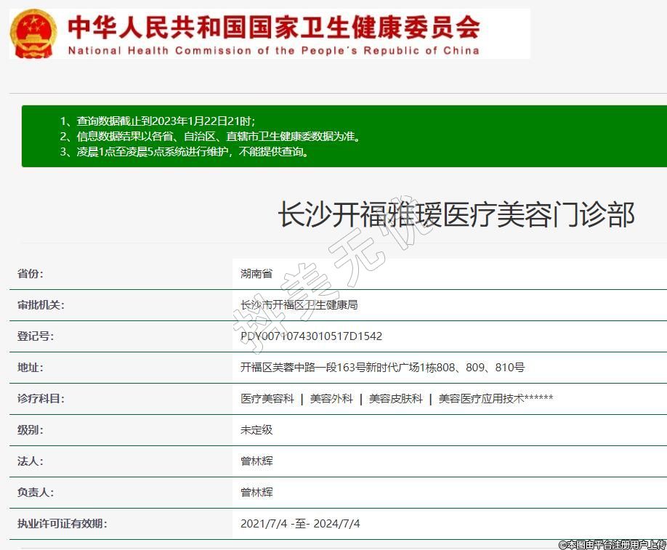Screen dimensions: 667x550
Task: Click the clinic name heading 长沙开福雅瑷医疗美容门诊部
Action: (456, 215)
